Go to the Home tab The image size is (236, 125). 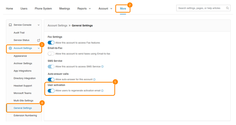[x=9, y=9]
